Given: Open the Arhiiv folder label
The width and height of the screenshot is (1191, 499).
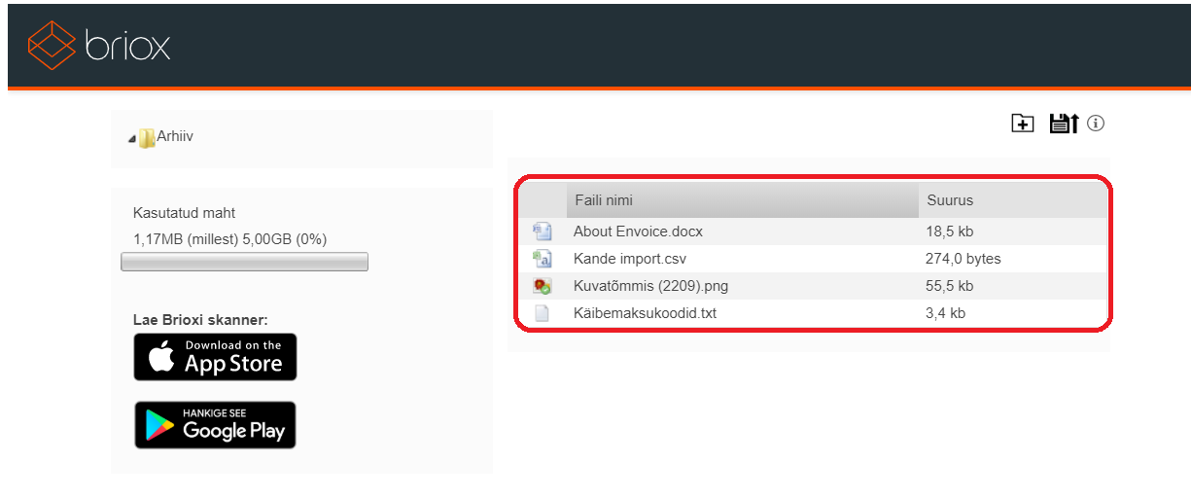Looking at the screenshot, I should (175, 136).
